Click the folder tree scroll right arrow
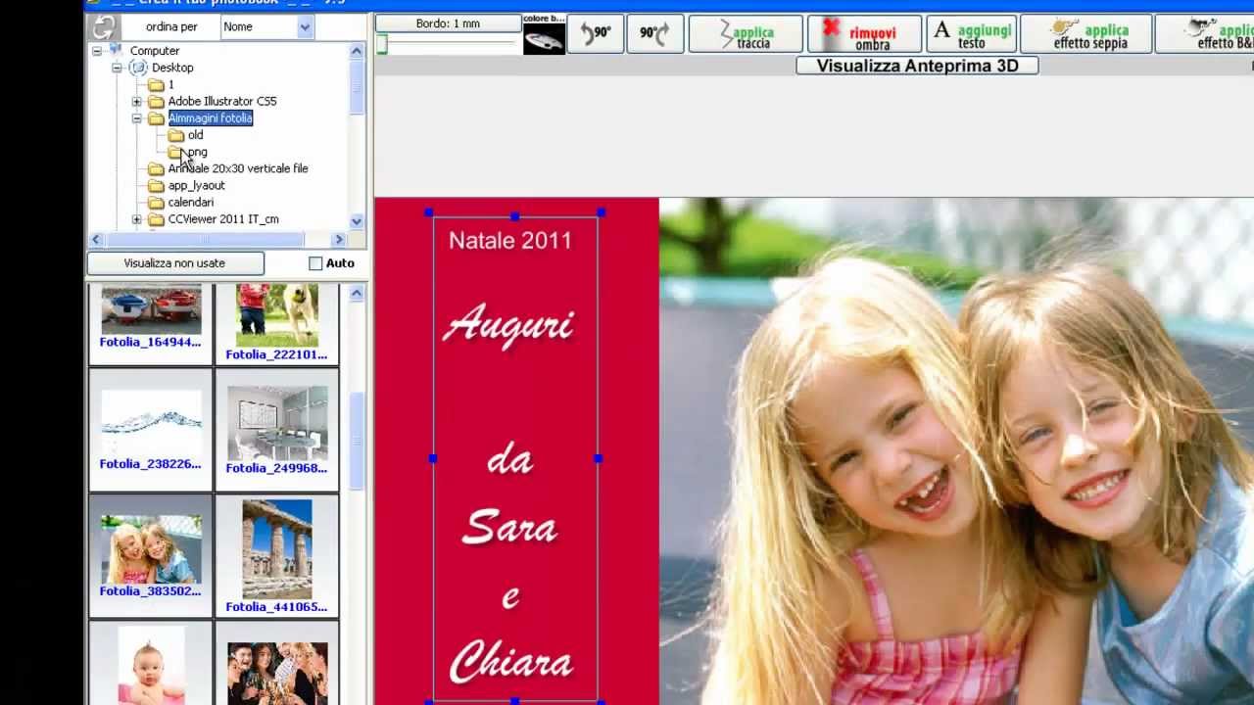The image size is (1254, 705). click(339, 239)
